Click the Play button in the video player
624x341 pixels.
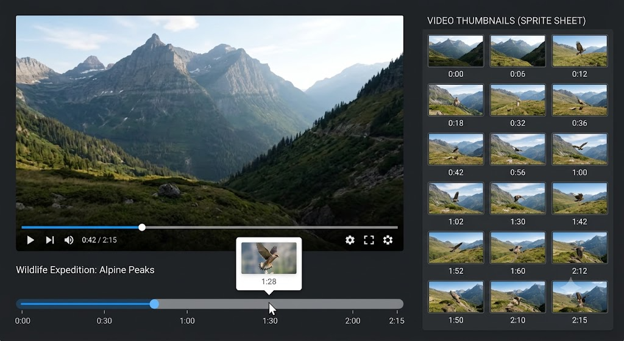point(30,240)
